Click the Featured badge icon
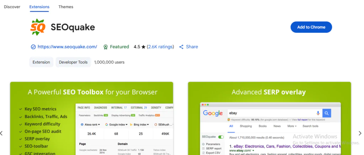This screenshot has width=364, height=155. (x=106, y=47)
